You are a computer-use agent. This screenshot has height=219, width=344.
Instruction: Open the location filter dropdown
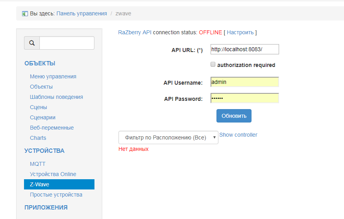168,137
